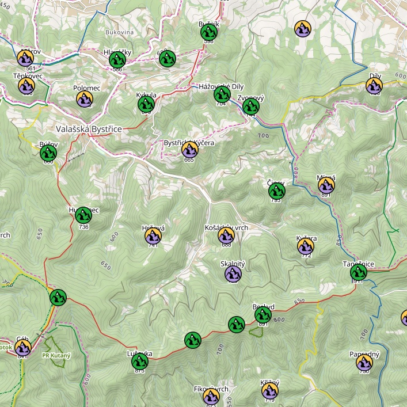407x407 pixels.
Task: Select the Zvonový green peak icon
Action: coord(250,106)
